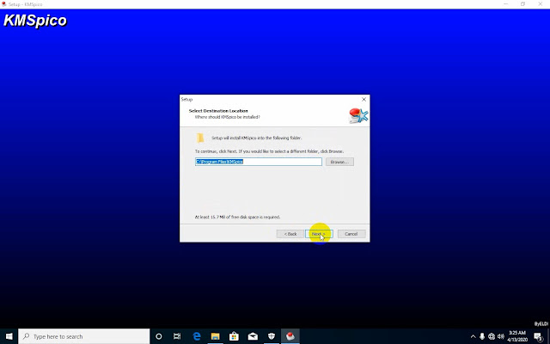The height and width of the screenshot is (344, 550).
Task: Open the Browse folder dialog
Action: (339, 162)
